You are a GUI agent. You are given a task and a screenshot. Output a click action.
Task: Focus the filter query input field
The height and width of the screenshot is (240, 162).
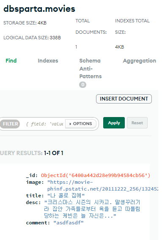44,124
